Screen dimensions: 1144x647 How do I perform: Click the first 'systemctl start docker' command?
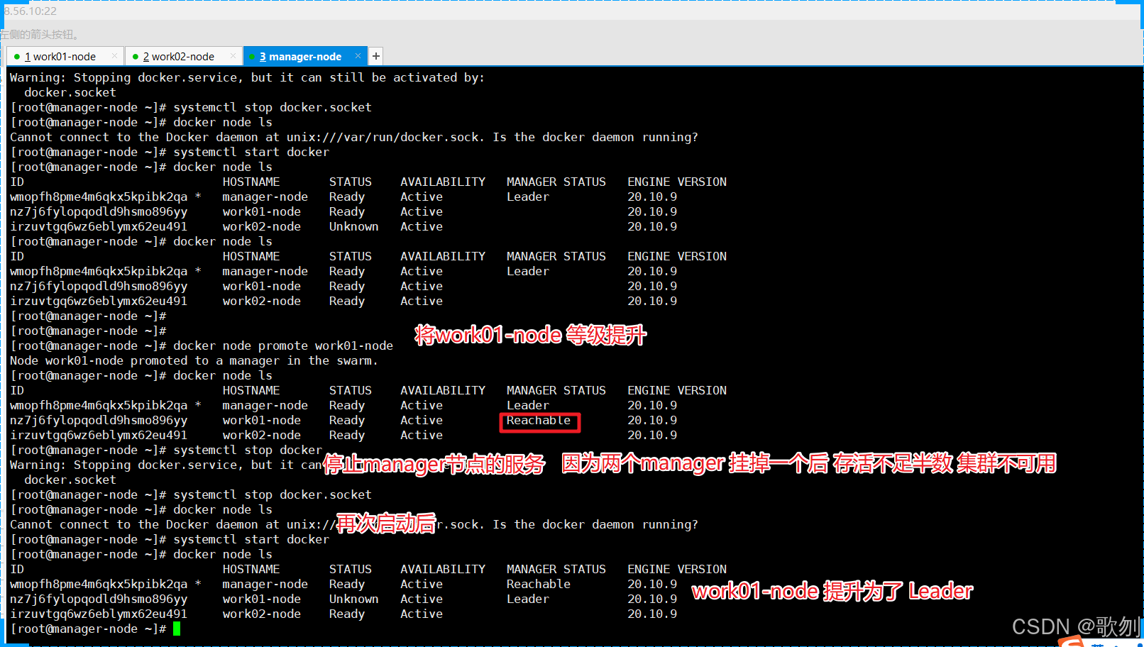[251, 152]
